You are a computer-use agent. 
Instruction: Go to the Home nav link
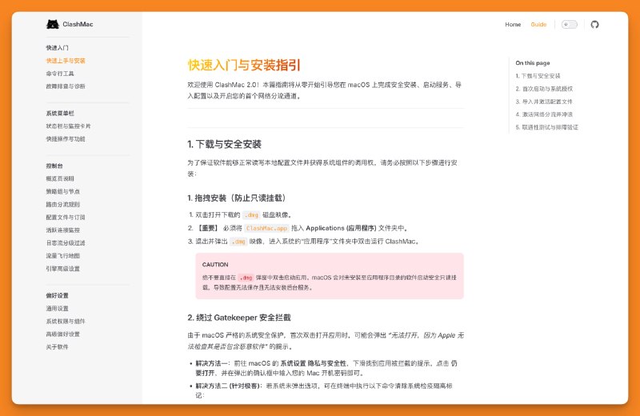pos(513,25)
